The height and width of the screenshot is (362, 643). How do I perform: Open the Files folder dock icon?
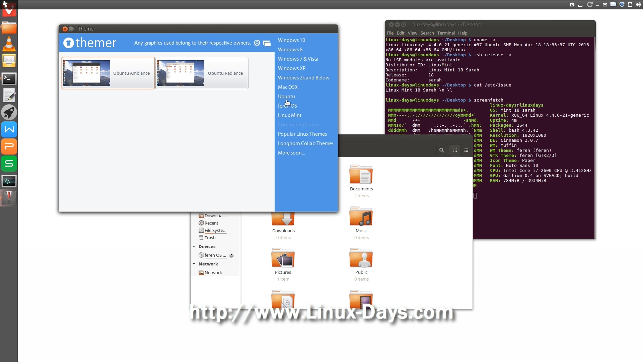tap(9, 28)
